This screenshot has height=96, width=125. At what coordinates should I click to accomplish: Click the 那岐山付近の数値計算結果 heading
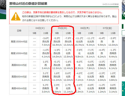pyautogui.click(x=28, y=4)
